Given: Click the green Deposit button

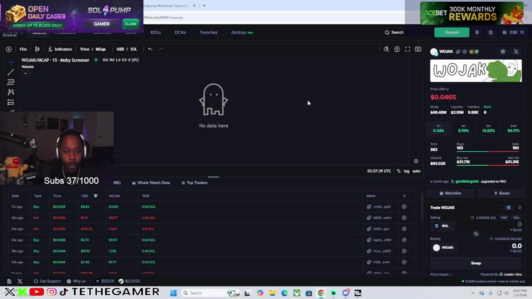Looking at the screenshot, I should [x=452, y=32].
